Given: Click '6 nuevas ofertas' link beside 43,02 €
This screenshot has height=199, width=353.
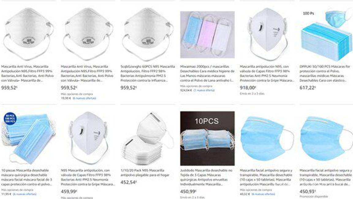Looking at the screenshot, I should (x=263, y=194).
